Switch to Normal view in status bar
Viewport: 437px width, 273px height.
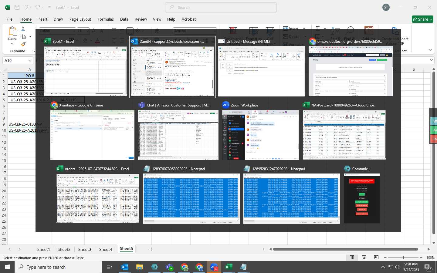pos(352,258)
